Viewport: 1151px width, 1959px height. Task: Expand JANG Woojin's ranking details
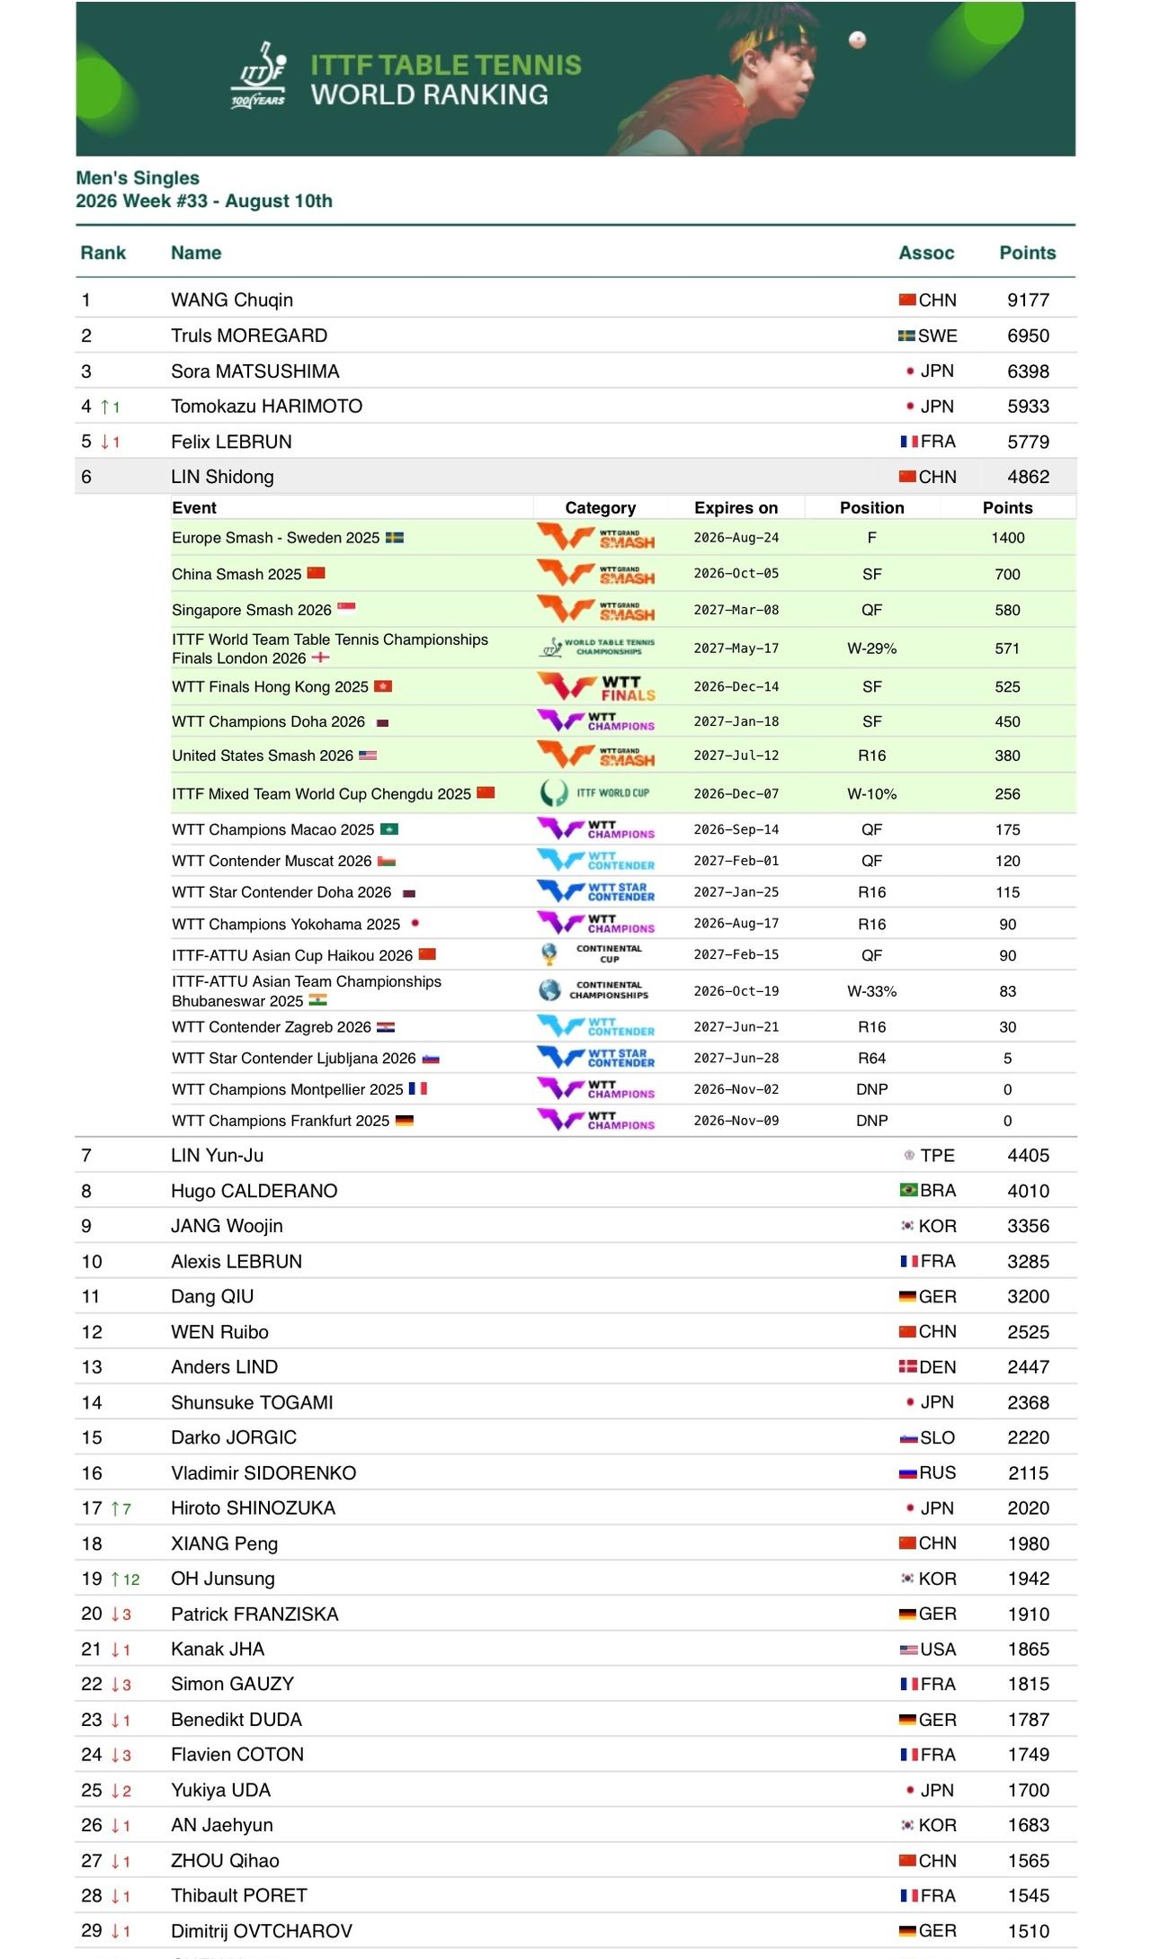click(575, 1225)
